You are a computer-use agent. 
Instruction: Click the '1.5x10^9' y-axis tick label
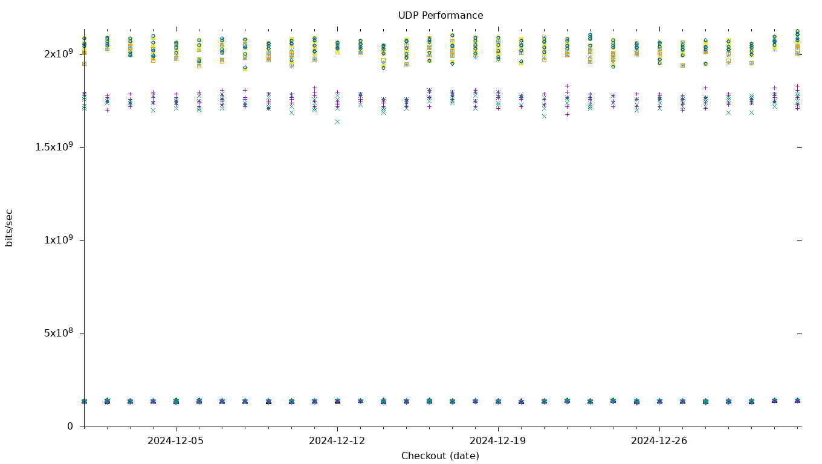(x=54, y=147)
